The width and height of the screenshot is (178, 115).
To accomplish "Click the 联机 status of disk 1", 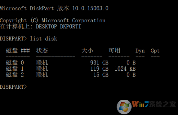I will tap(42, 69).
